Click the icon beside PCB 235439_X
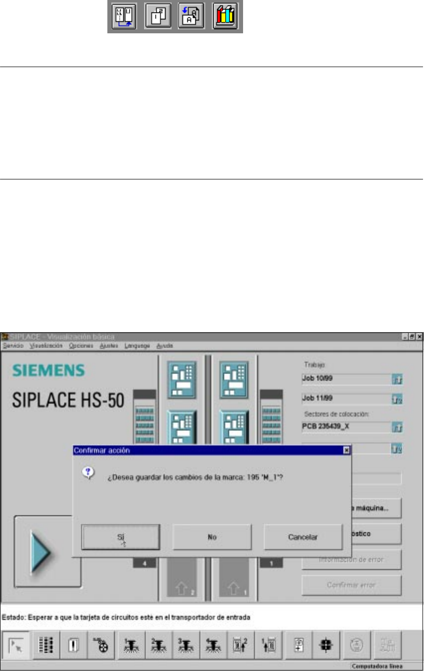Screen dimensions: 424x671 tap(398, 428)
